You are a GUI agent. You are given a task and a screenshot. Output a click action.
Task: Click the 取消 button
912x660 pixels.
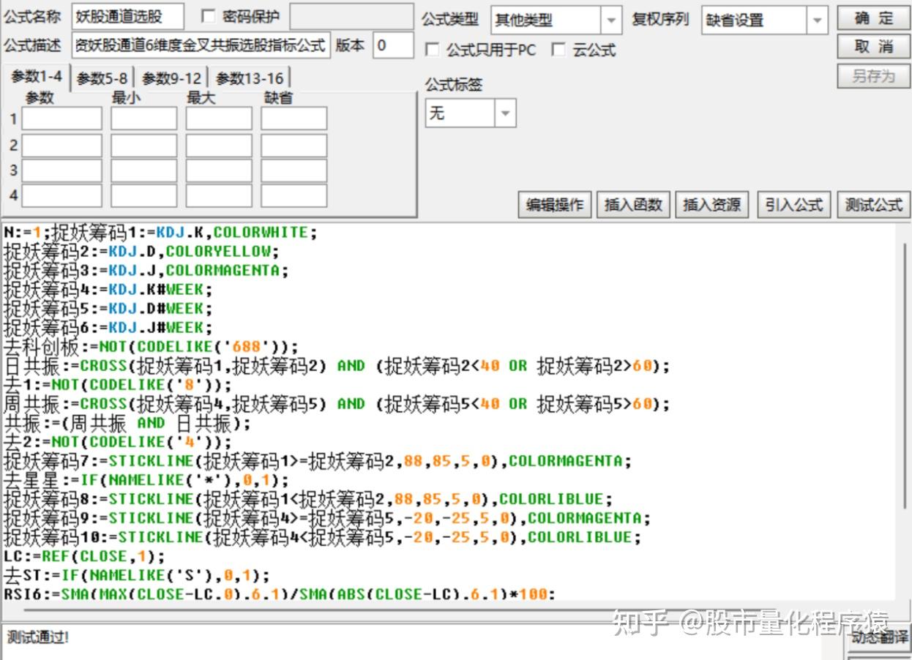click(x=873, y=47)
